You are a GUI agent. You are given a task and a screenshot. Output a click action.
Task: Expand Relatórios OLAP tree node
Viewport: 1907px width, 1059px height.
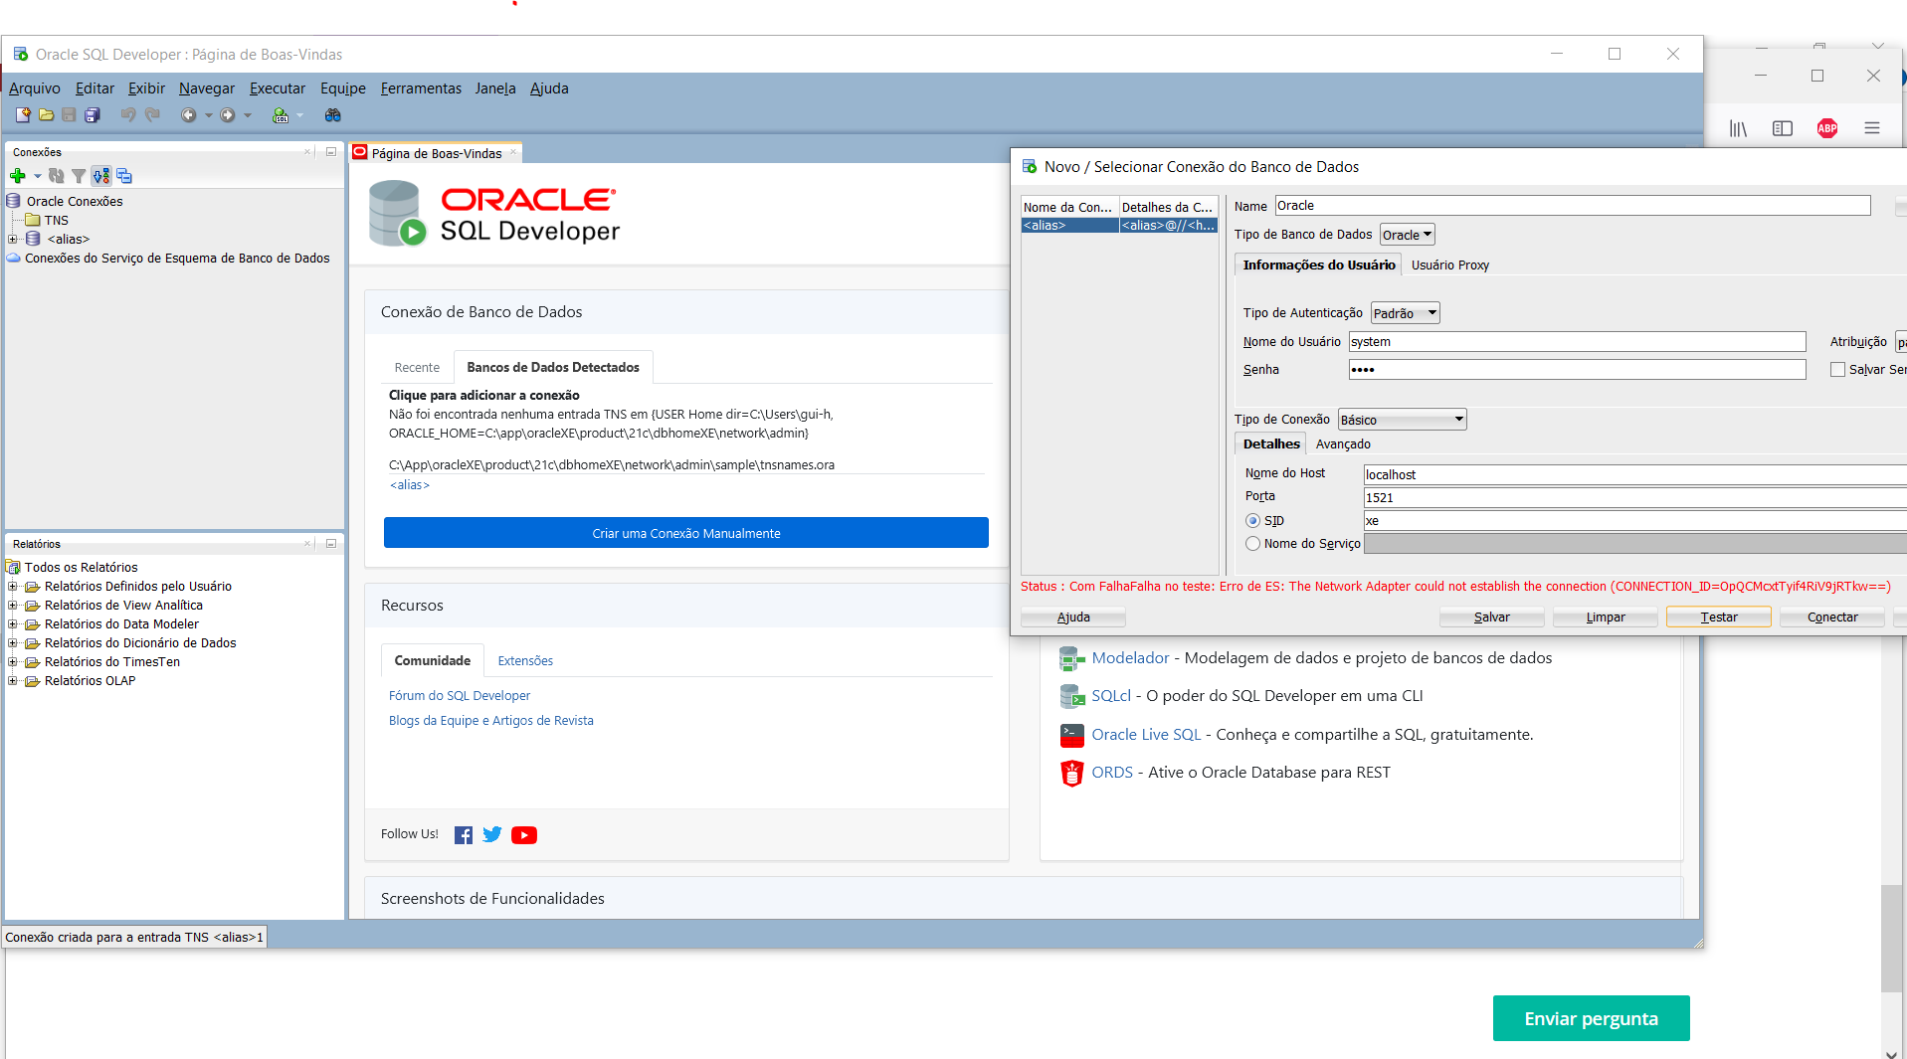(12, 681)
